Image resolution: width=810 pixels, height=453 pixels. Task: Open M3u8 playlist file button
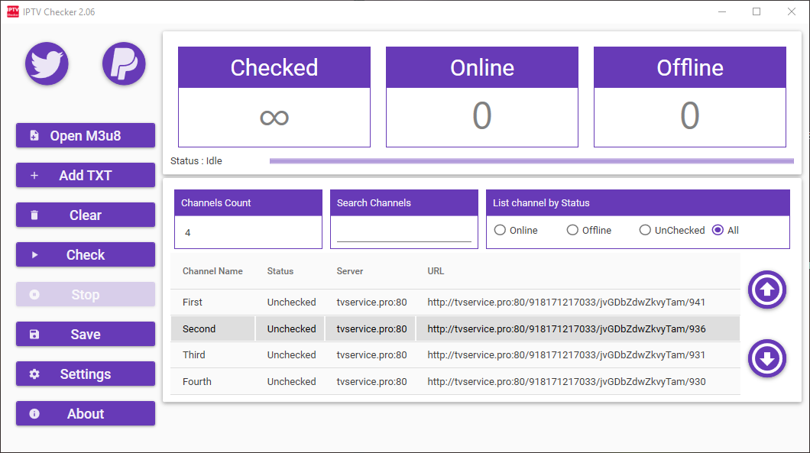[86, 136]
